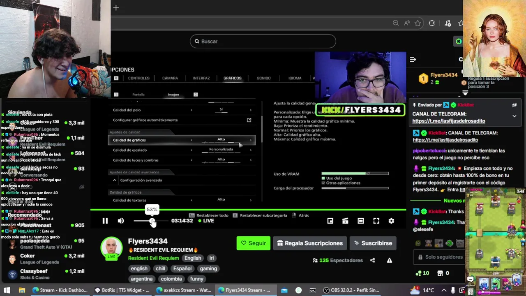This screenshot has height=296, width=526.
Task: Click the browser zoom-out magnifier icon
Action: coord(395,23)
